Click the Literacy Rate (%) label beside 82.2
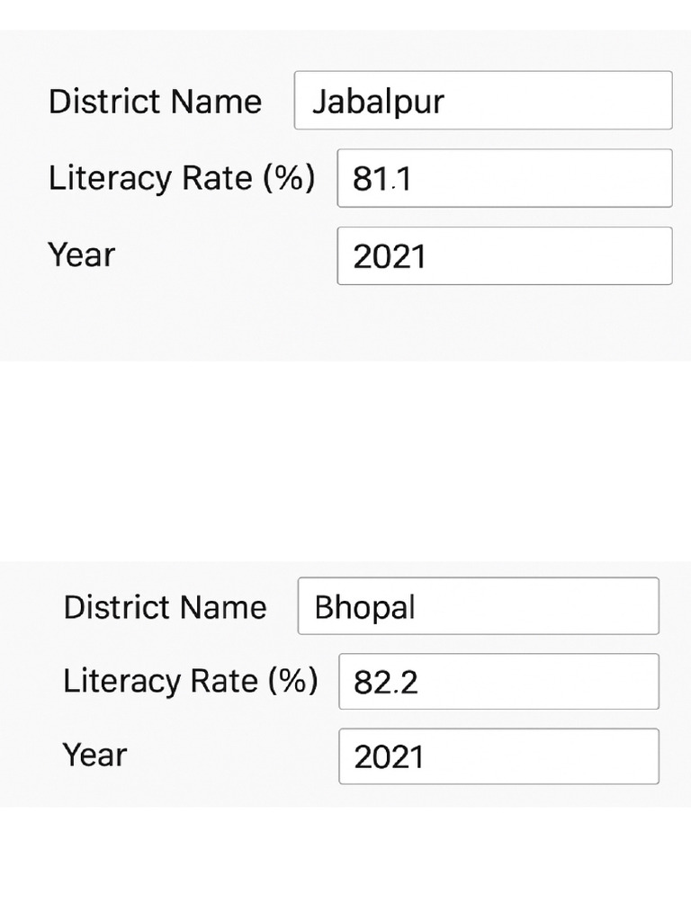 click(x=191, y=681)
